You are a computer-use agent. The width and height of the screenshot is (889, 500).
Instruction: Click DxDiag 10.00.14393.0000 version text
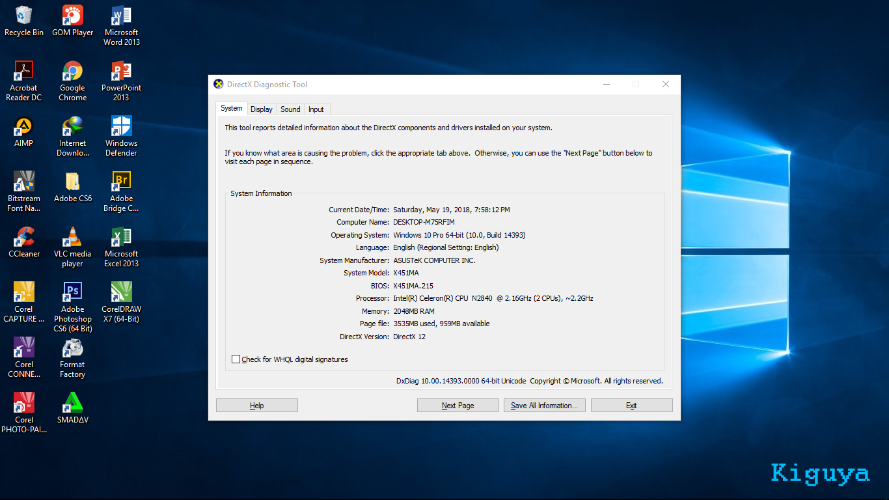tap(461, 381)
